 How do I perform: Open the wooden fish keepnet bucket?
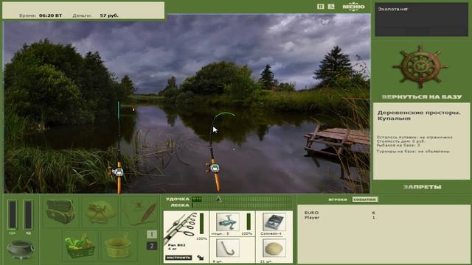tap(118, 247)
